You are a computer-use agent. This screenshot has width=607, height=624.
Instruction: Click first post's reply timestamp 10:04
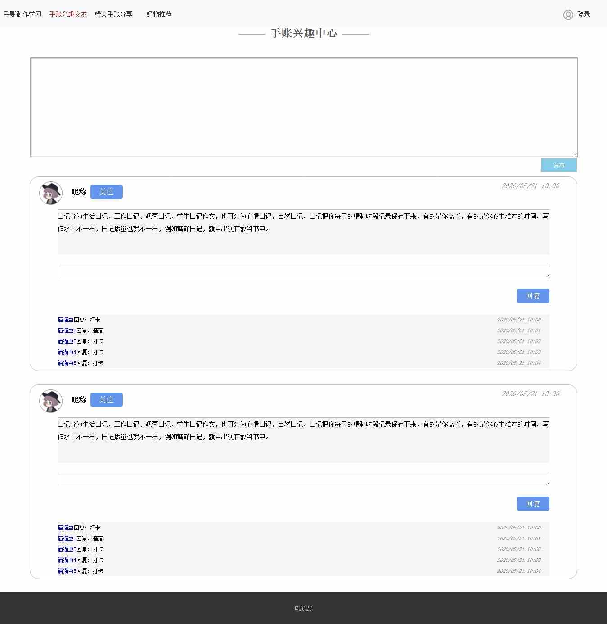pyautogui.click(x=519, y=363)
